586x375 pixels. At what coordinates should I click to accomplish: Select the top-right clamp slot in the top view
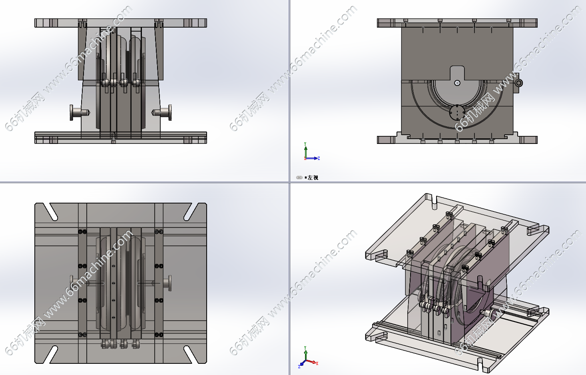191,211
